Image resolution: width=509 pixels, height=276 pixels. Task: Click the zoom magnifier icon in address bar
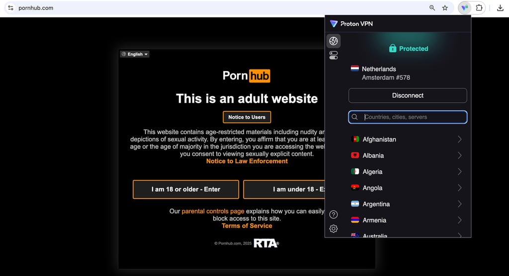tap(432, 8)
